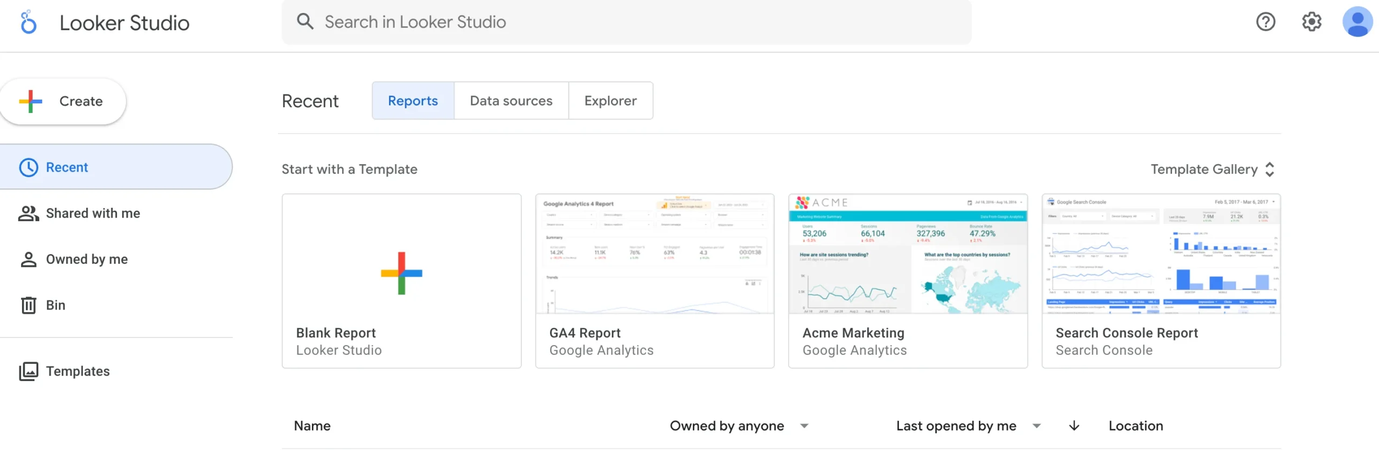Click the magnifier search icon
Screen dimensions: 1379x450
coord(305,22)
